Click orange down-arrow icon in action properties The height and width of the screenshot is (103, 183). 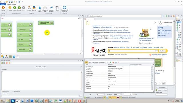click(9, 63)
